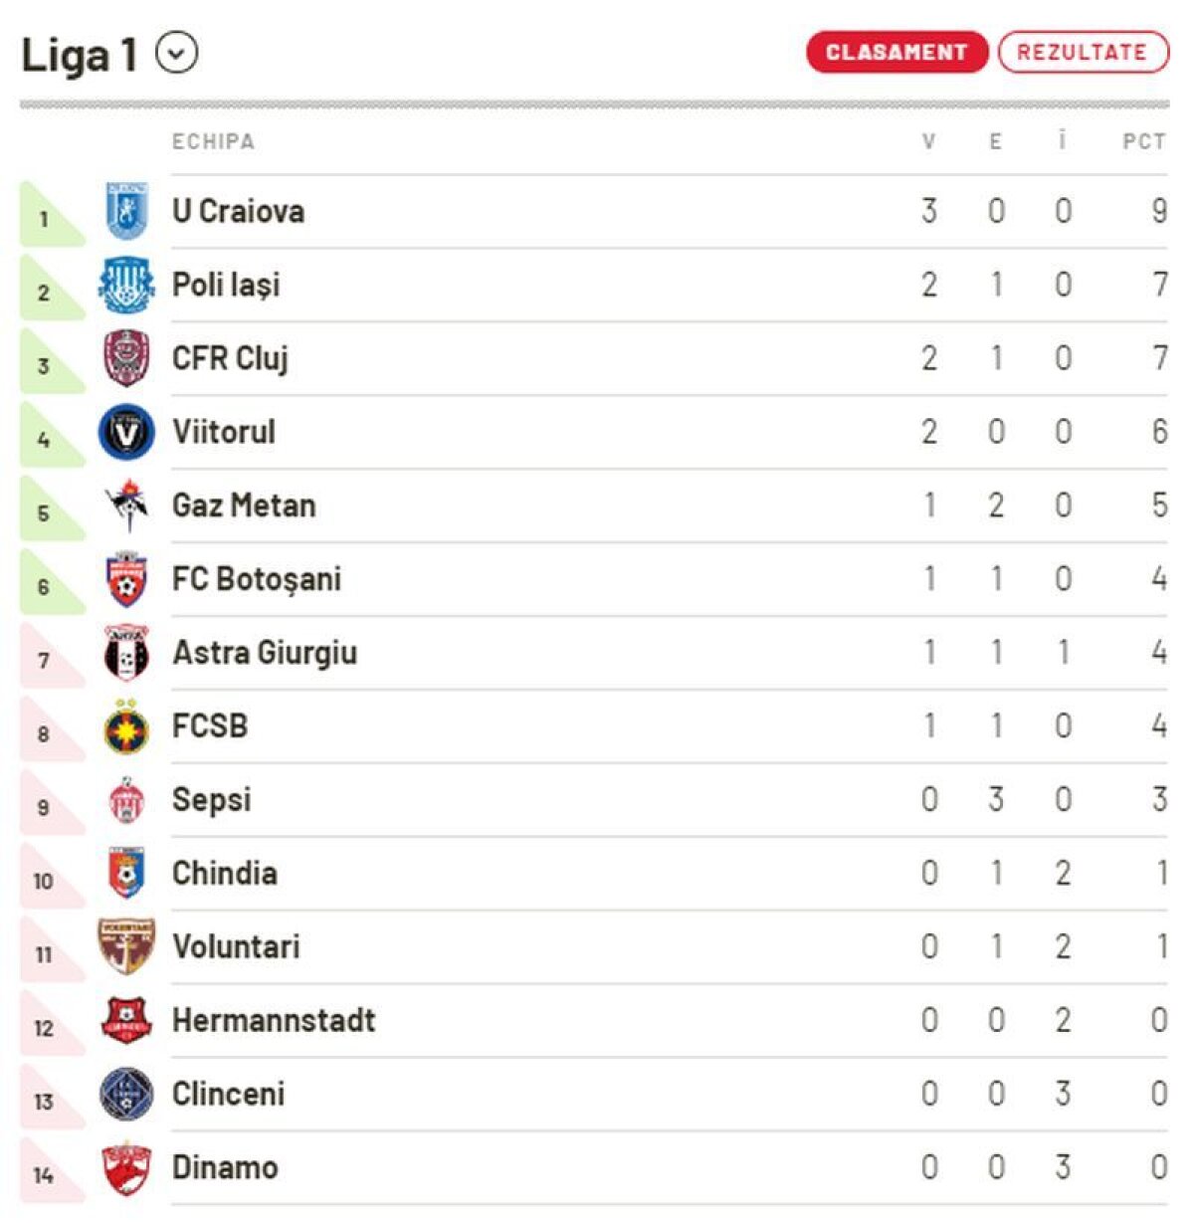Click the Sepsi team crest
The image size is (1194, 1223).
[126, 800]
